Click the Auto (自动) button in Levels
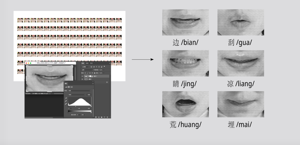The width and height of the screenshot is (300, 145). [x=89, y=95]
